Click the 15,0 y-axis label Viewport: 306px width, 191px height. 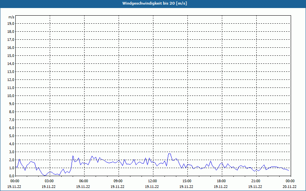point(11,55)
